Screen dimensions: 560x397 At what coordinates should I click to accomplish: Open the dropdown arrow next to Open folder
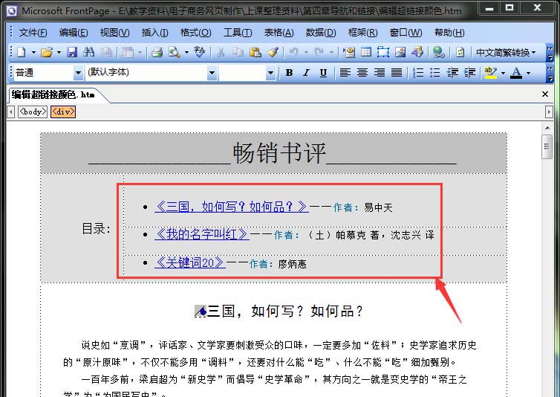(x=59, y=53)
